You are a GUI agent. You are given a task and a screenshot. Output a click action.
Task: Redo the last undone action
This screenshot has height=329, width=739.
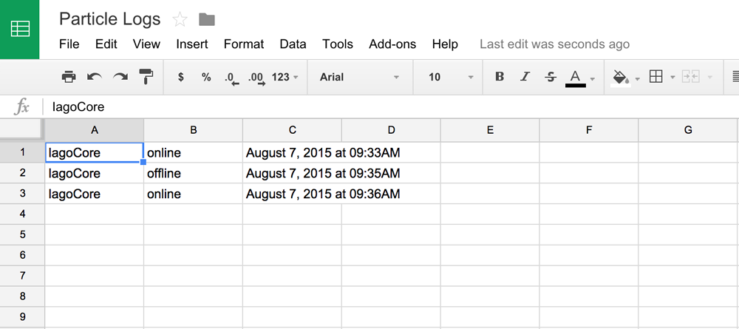(120, 77)
